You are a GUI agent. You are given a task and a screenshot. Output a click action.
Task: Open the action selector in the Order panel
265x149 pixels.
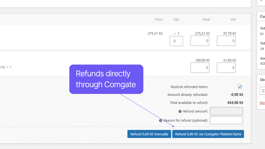point(262,91)
